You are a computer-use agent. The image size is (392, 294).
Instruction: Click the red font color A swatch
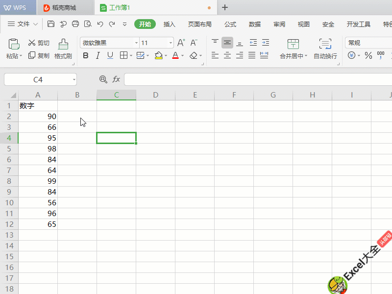(x=175, y=55)
